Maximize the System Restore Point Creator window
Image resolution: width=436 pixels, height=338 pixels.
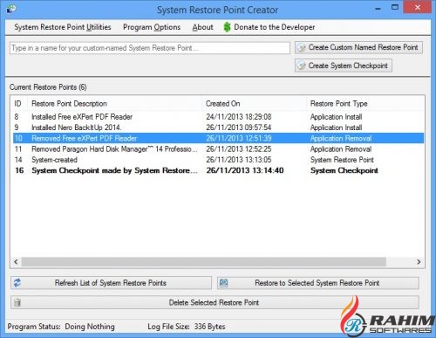pyautogui.click(x=395, y=8)
